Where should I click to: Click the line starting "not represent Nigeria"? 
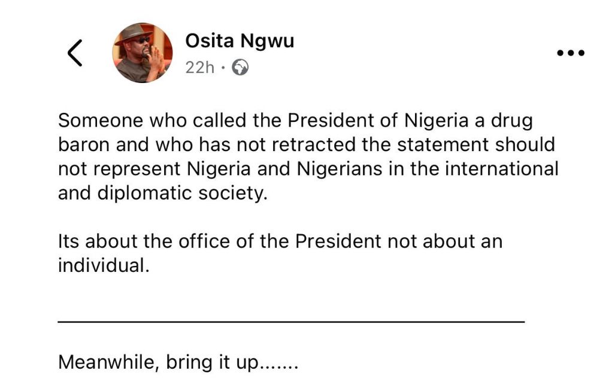(308, 169)
